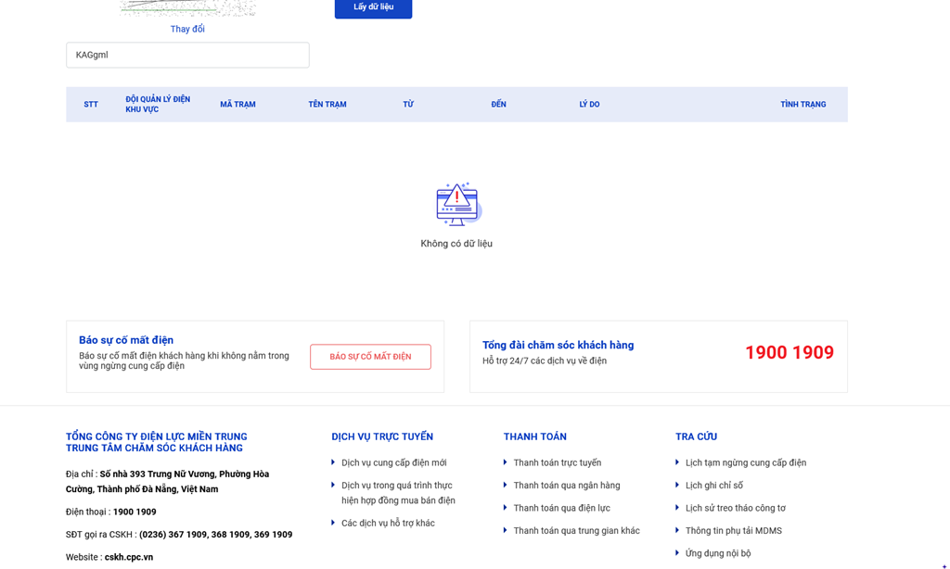
Task: Open "Dịch vụ trong quá trình thực hiện hợp đồng" link
Action: 397,493
